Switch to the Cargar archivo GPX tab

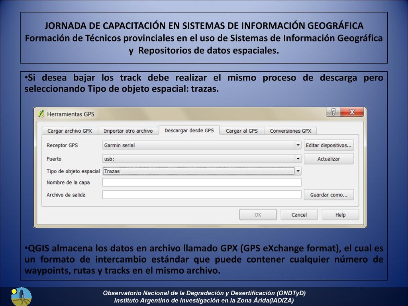[69, 131]
